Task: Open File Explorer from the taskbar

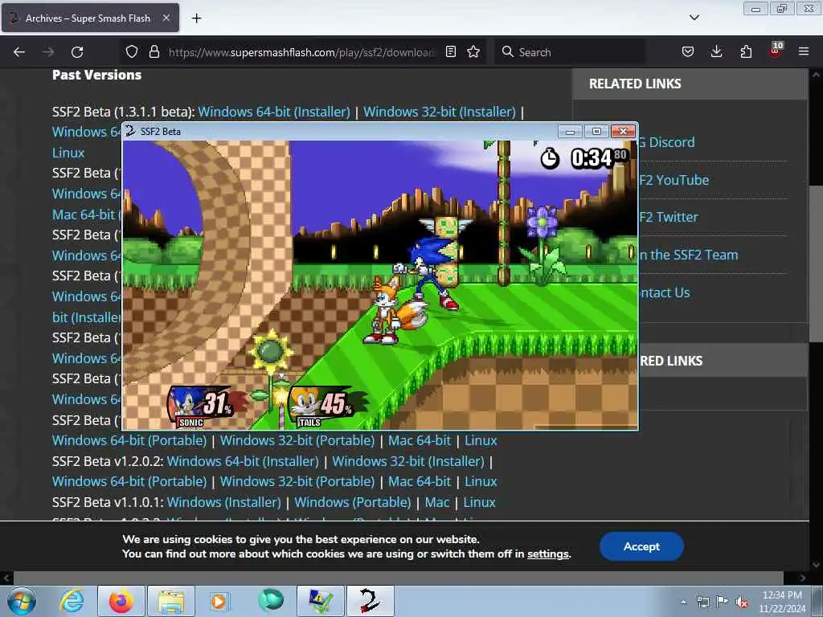Action: (171, 601)
